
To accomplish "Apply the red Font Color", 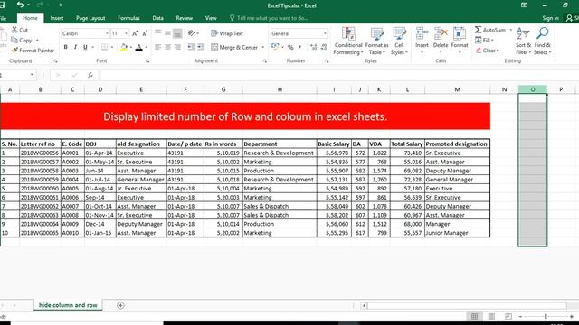I will [138, 47].
